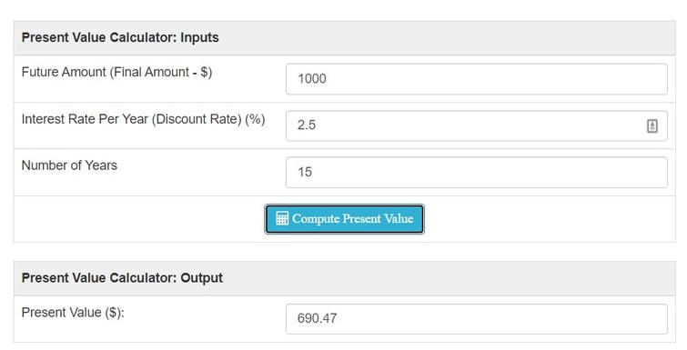Select the Present Value output field
This screenshot has width=687, height=350.
(477, 319)
